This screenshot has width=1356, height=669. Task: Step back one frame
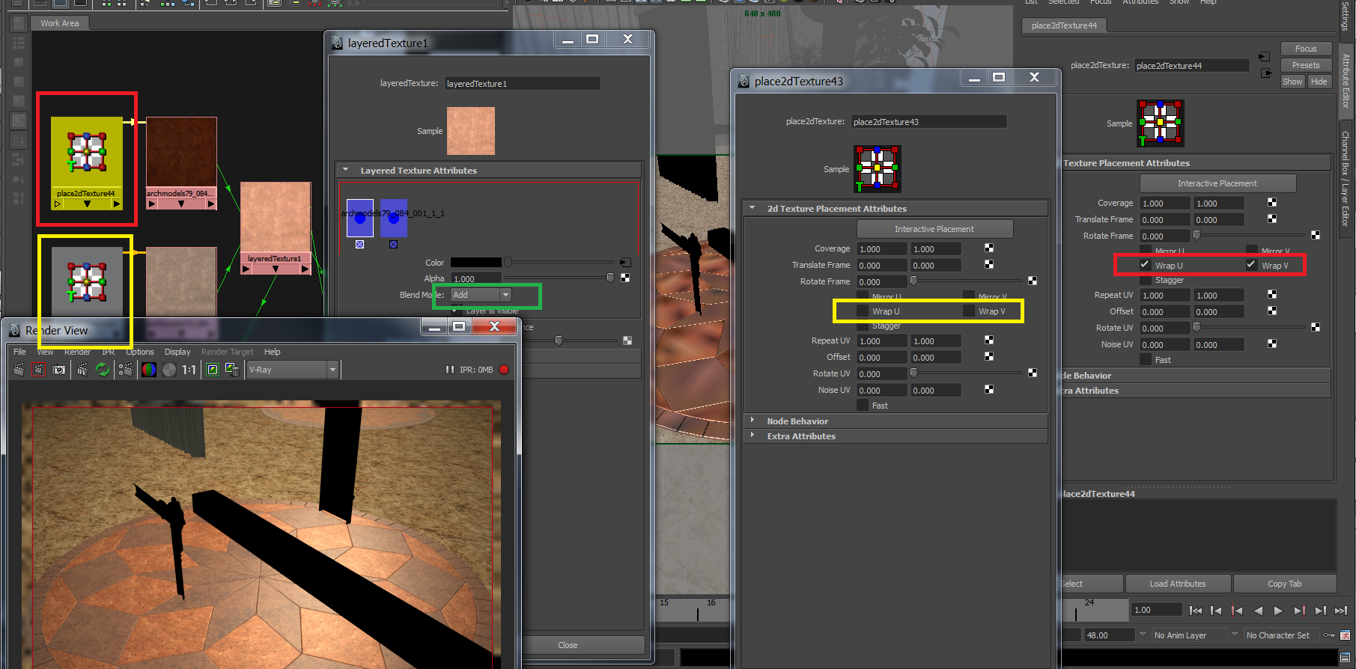(1217, 611)
